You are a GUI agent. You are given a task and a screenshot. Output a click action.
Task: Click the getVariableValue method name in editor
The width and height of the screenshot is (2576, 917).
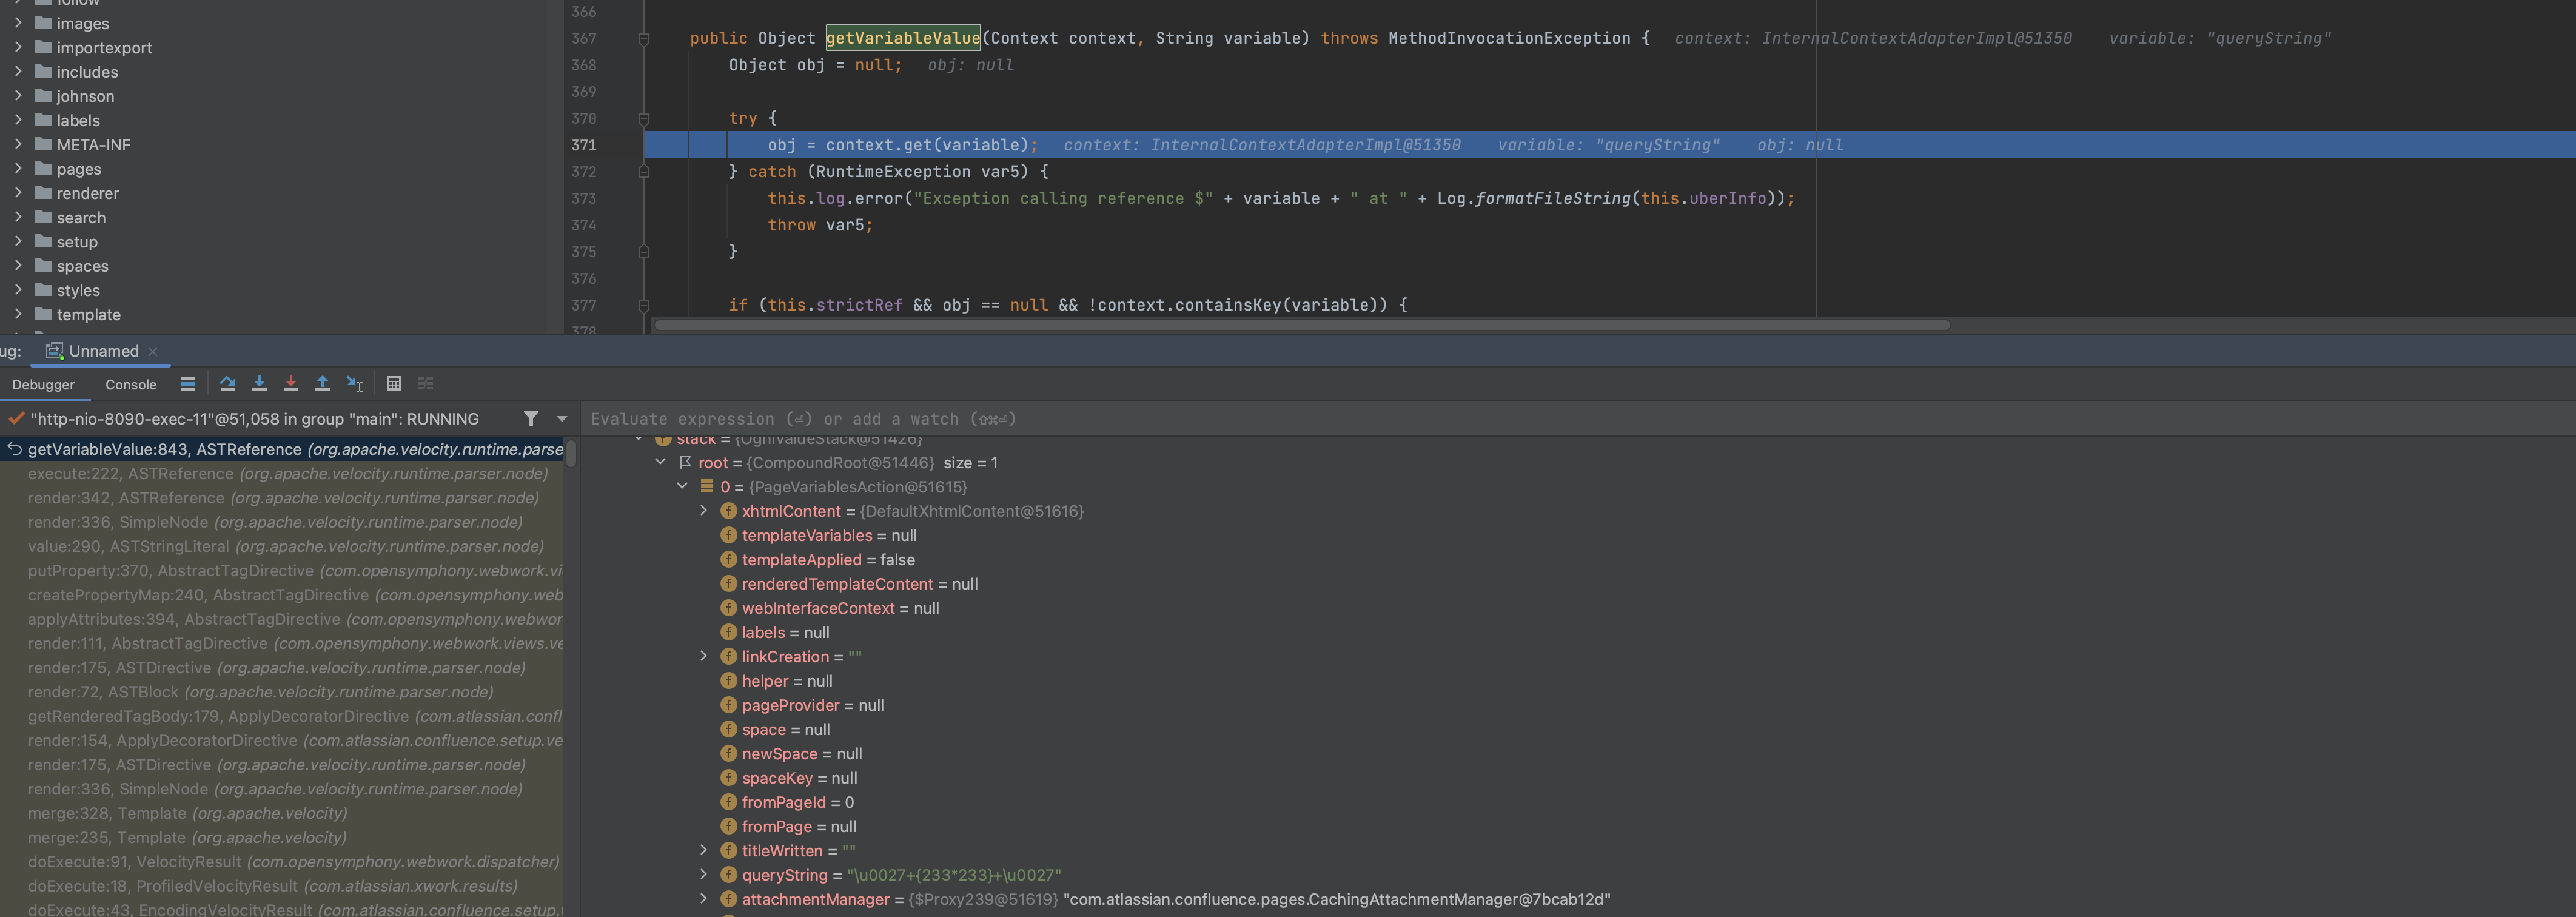903,38
